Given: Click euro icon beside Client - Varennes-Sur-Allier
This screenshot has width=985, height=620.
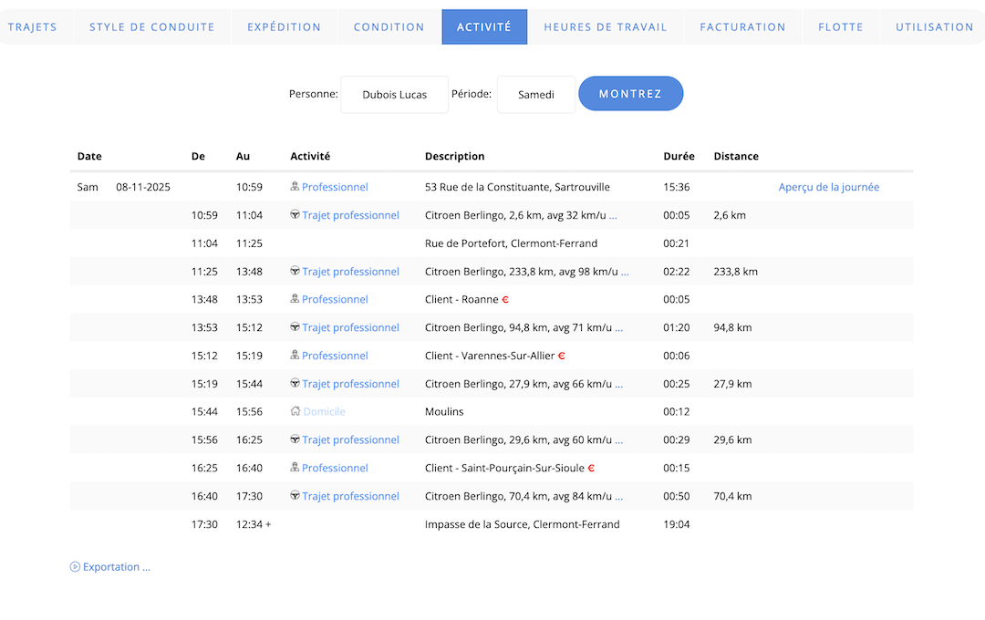Looking at the screenshot, I should (x=562, y=356).
